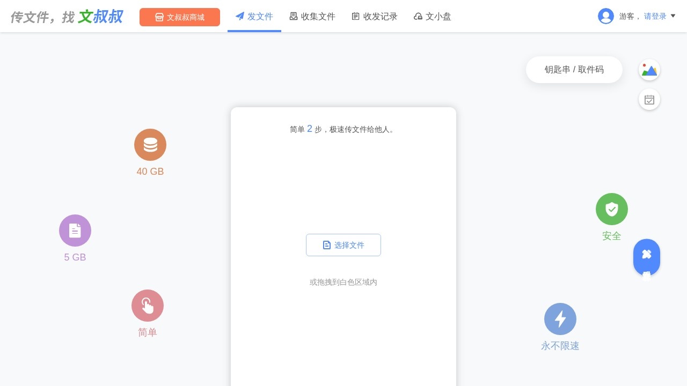The width and height of the screenshot is (687, 386).
Task: Click the 选择文件 button
Action: pyautogui.click(x=343, y=245)
